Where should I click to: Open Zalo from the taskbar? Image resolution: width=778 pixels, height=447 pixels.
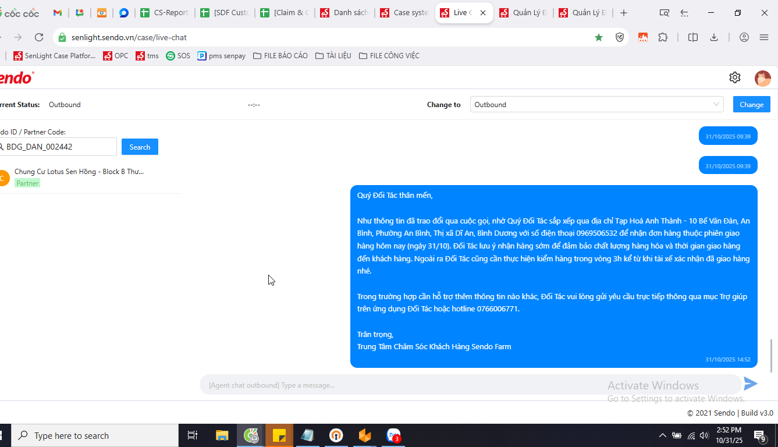click(x=394, y=435)
